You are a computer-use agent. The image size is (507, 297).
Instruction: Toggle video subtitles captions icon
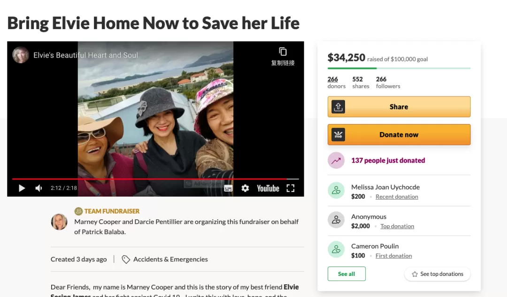[228, 188]
